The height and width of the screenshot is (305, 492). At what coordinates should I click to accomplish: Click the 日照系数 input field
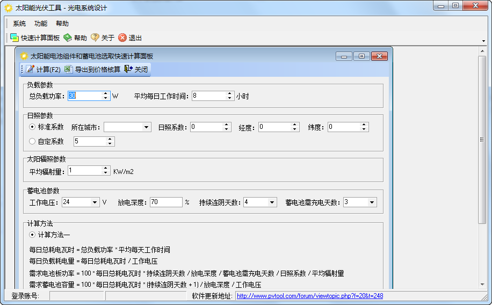coord(206,127)
